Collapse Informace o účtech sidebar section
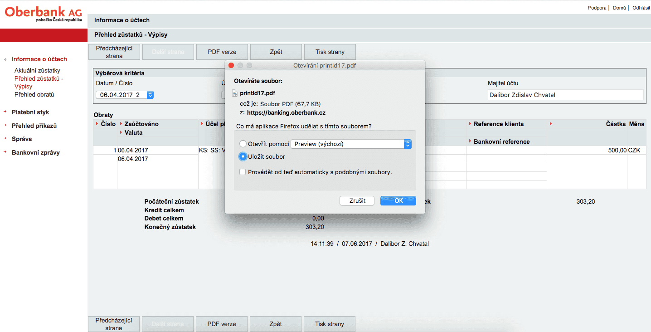651x332 pixels. pyautogui.click(x=5, y=59)
